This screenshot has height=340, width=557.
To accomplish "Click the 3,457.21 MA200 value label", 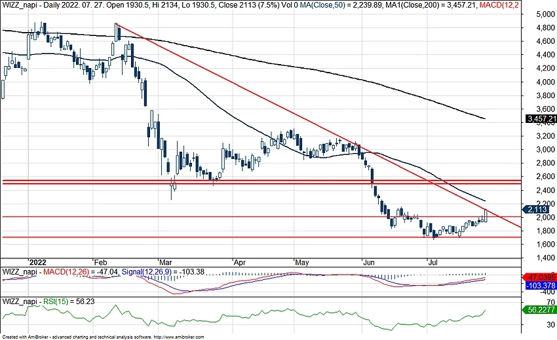I will point(541,119).
